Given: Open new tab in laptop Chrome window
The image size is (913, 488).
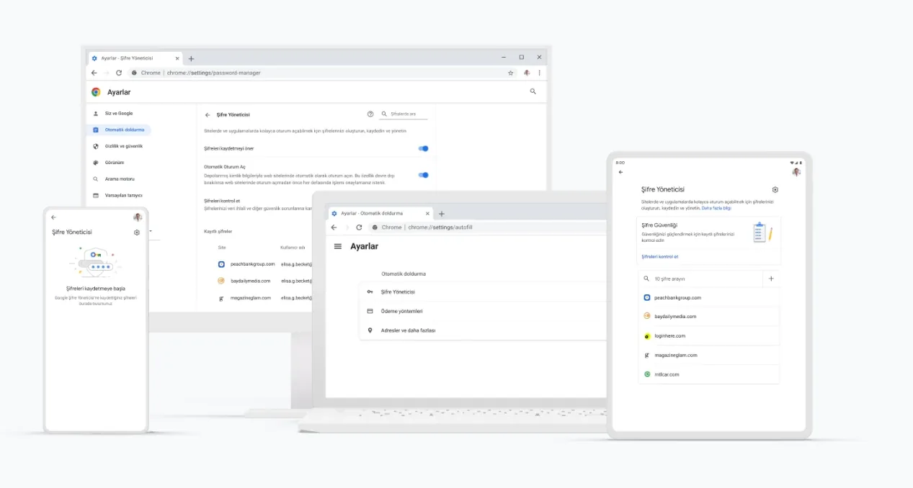Looking at the screenshot, I should pos(442,214).
